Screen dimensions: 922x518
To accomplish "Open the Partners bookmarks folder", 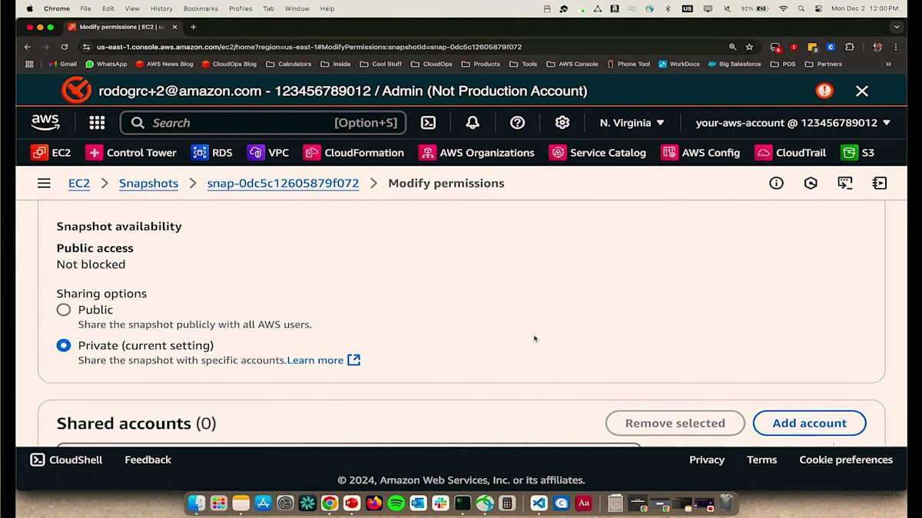I will (x=823, y=64).
